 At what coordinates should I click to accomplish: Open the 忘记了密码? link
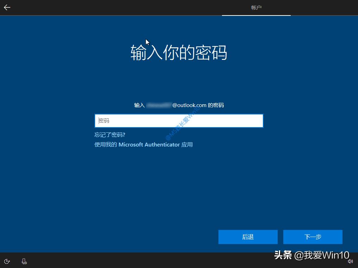point(110,135)
